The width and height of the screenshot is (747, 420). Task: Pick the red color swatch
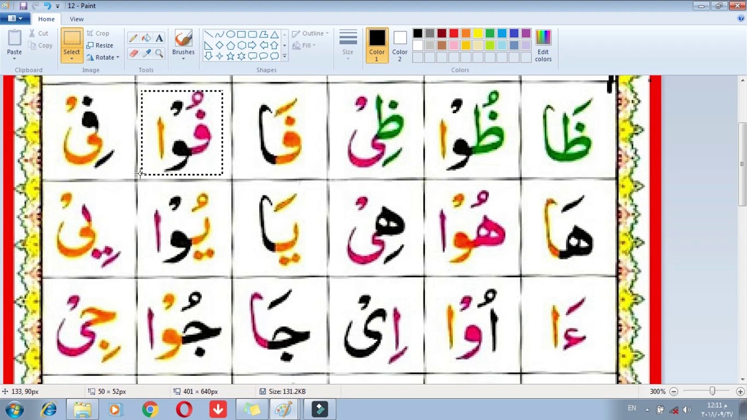coord(453,33)
